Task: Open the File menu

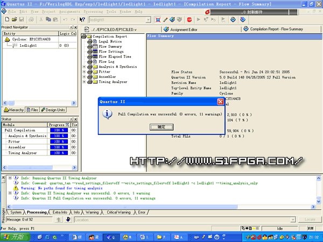Action: tap(12, 12)
